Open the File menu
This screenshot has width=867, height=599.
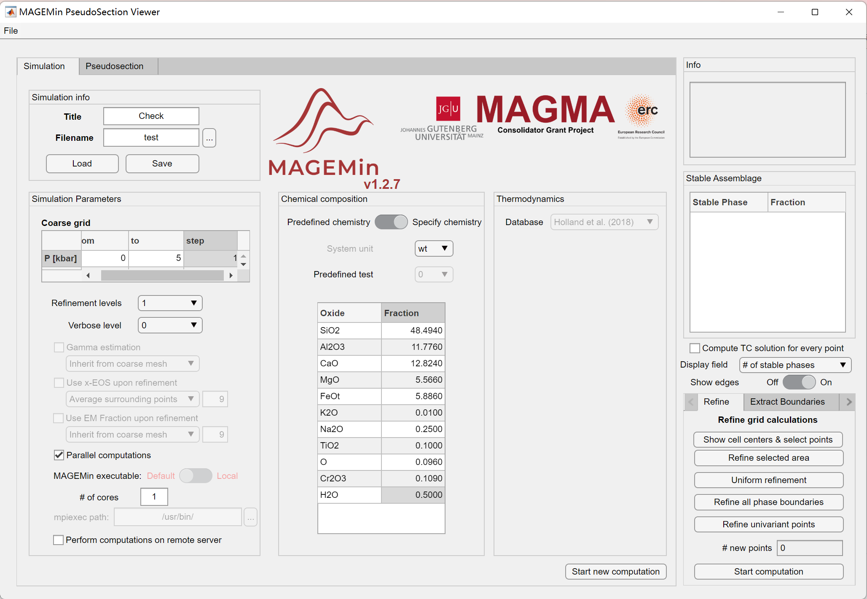coord(11,30)
